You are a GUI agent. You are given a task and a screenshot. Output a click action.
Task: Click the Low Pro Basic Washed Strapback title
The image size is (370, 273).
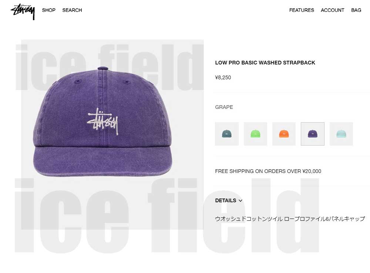(x=265, y=63)
